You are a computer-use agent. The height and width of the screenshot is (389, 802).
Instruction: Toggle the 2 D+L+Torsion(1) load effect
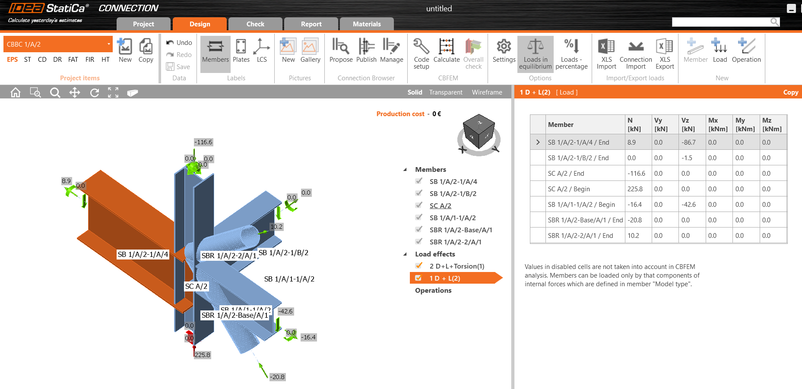click(x=418, y=266)
